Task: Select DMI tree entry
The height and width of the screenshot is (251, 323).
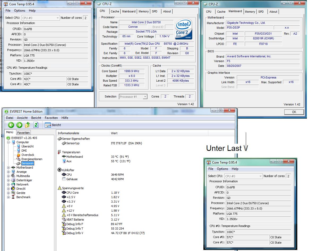Action: 24,151
